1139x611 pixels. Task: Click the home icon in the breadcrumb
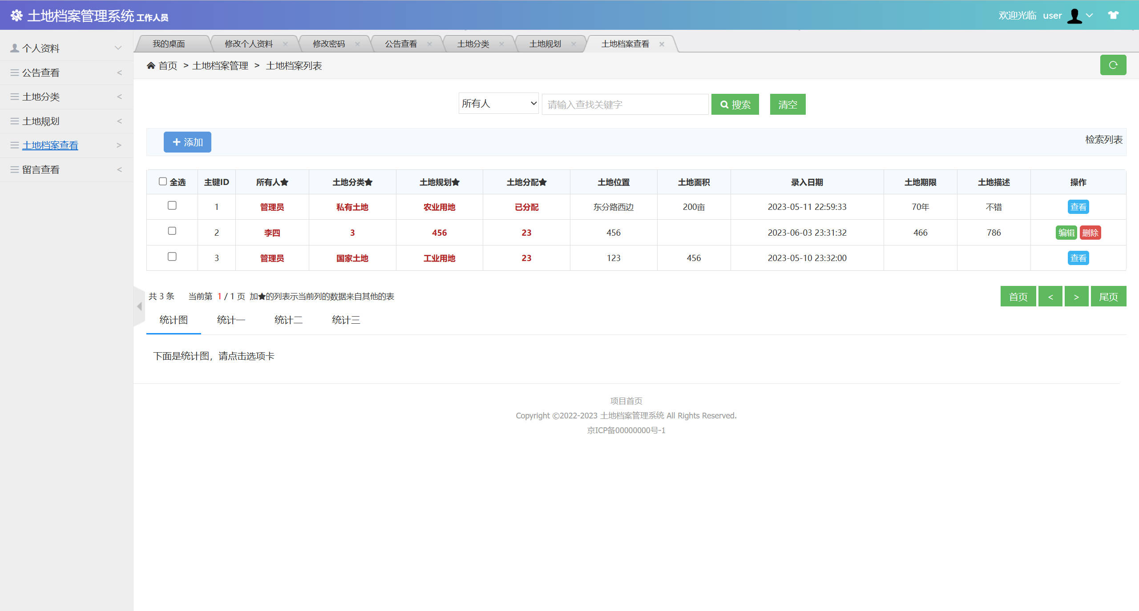[151, 65]
